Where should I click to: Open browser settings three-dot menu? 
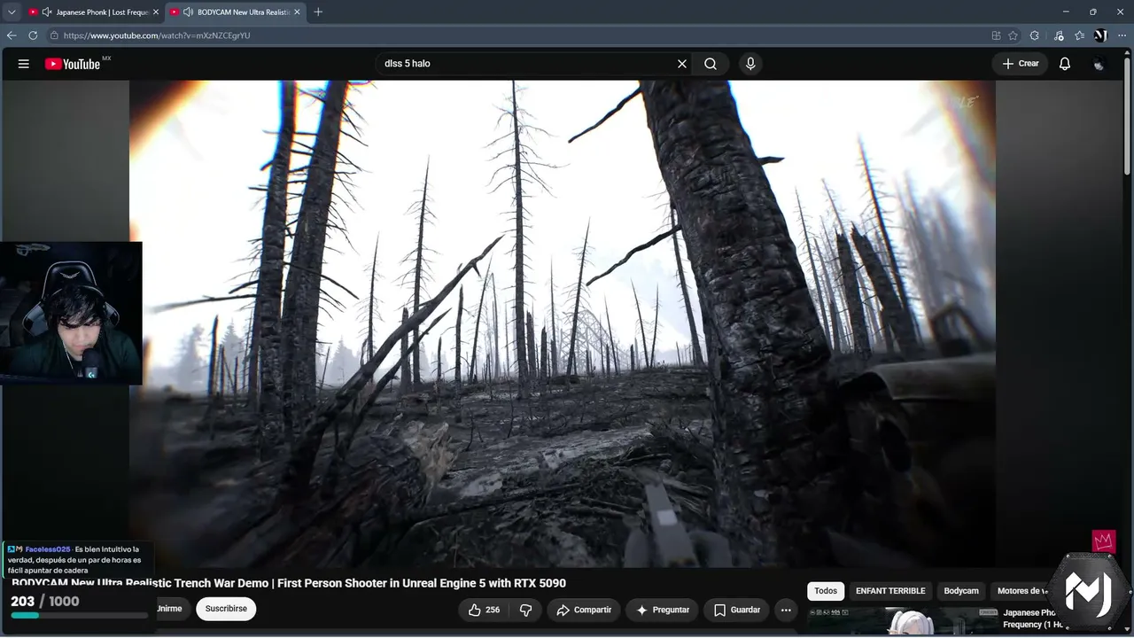click(x=1121, y=35)
